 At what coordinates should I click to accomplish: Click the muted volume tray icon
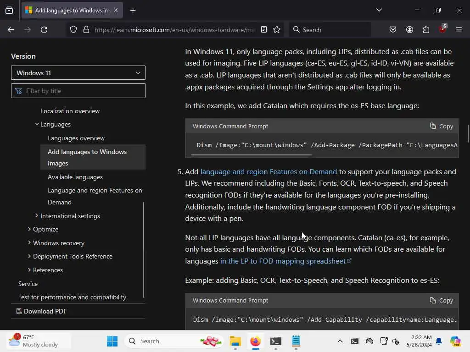coord(396,341)
